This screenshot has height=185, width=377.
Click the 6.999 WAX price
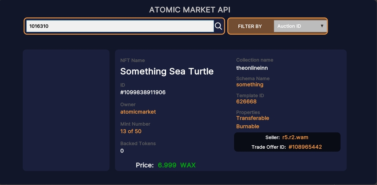(x=177, y=165)
